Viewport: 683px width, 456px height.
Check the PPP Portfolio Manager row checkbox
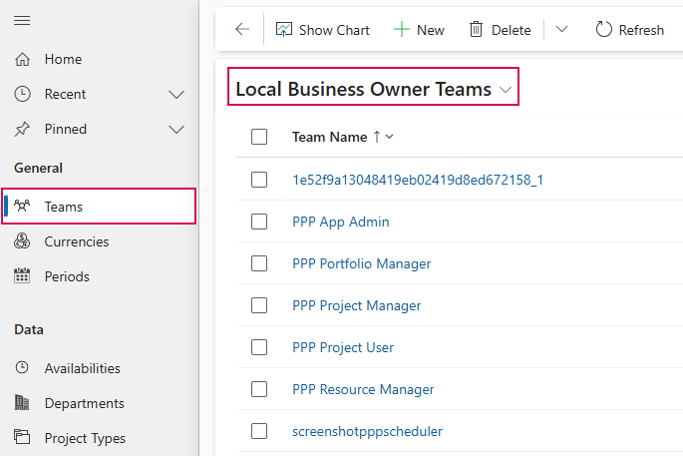(259, 263)
